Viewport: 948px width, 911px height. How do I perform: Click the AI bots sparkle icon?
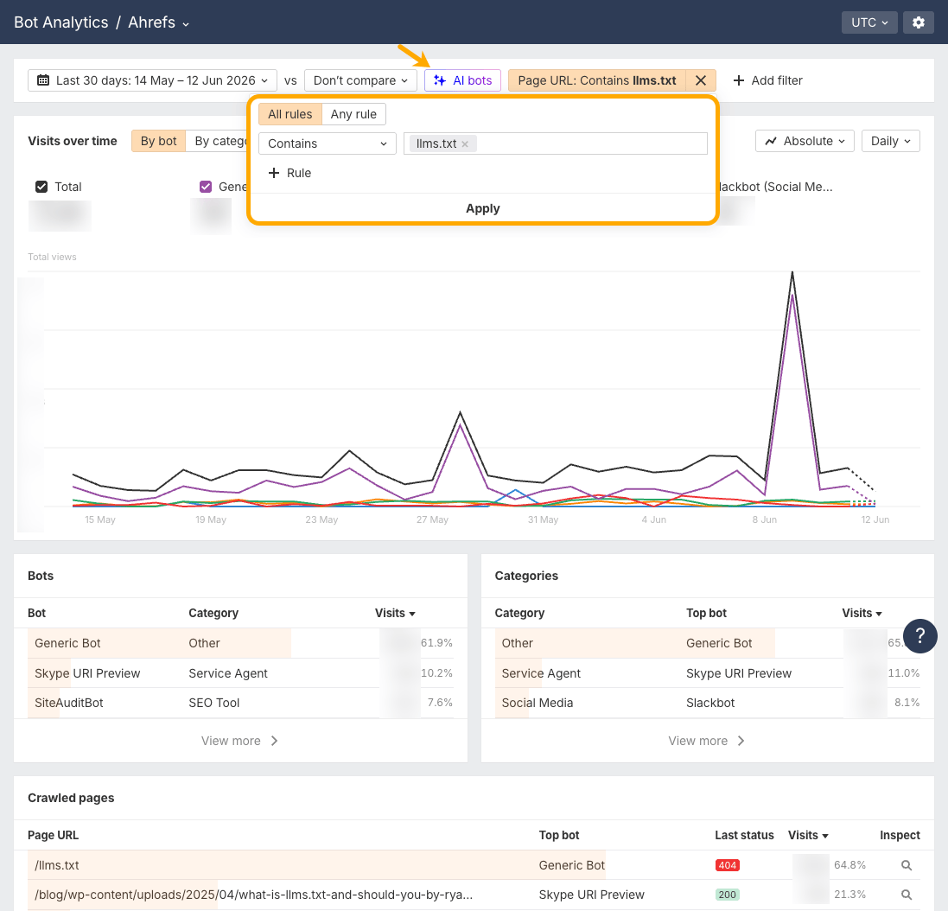440,80
